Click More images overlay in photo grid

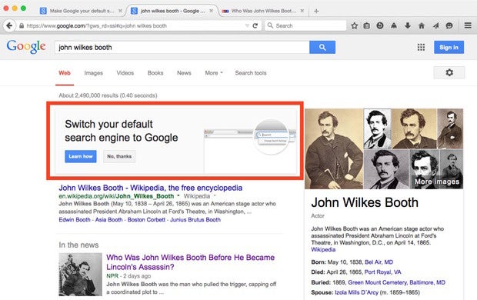point(437,182)
